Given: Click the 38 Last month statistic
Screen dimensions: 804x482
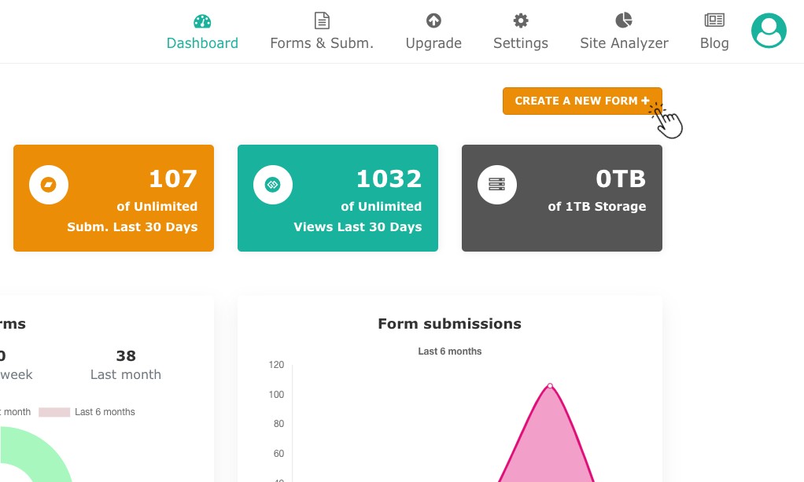Looking at the screenshot, I should [126, 356].
